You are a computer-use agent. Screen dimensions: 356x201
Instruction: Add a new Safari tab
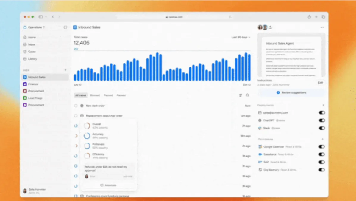coord(316,17)
